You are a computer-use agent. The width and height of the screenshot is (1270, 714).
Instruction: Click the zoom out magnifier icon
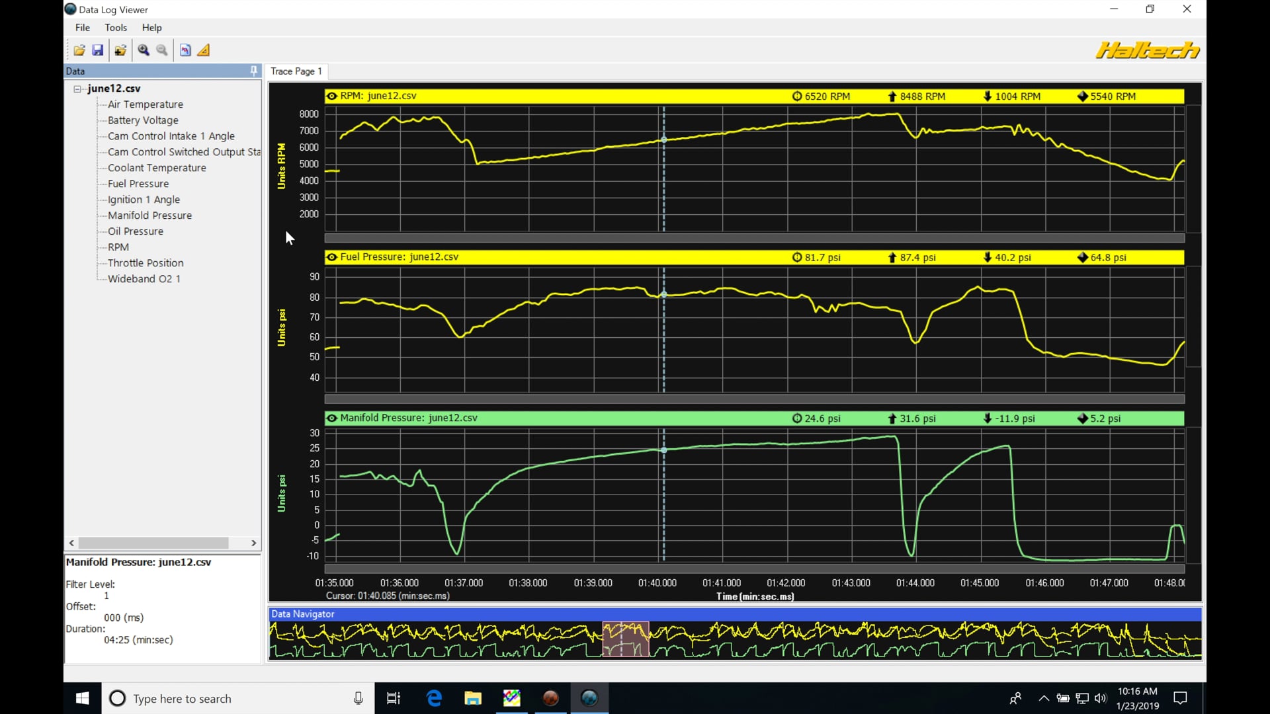coord(162,50)
